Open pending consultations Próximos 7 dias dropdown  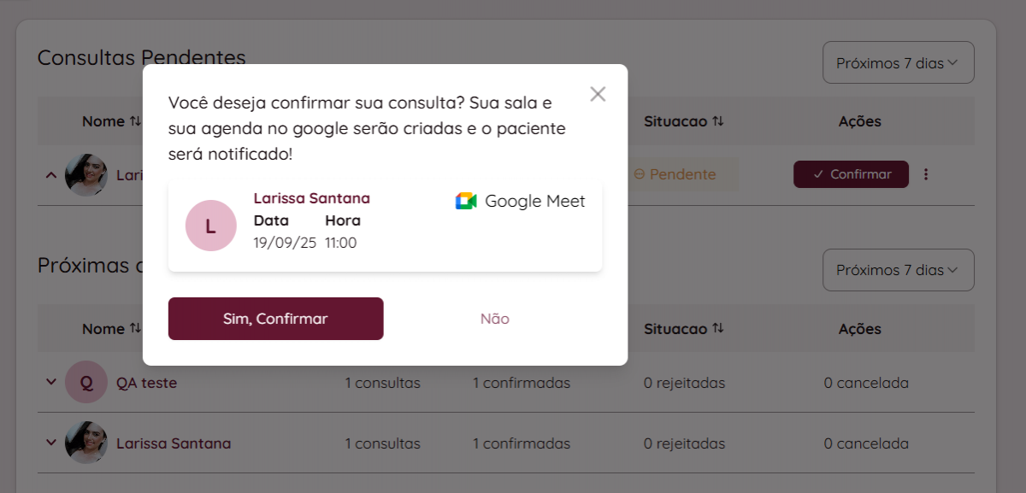[x=898, y=62]
